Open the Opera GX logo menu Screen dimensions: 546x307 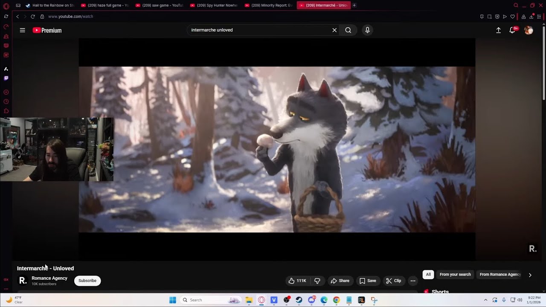point(6,6)
